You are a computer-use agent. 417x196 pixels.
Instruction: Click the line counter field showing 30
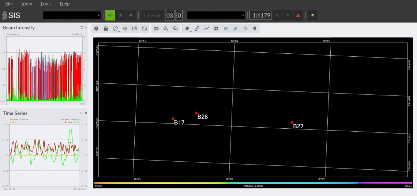click(179, 15)
